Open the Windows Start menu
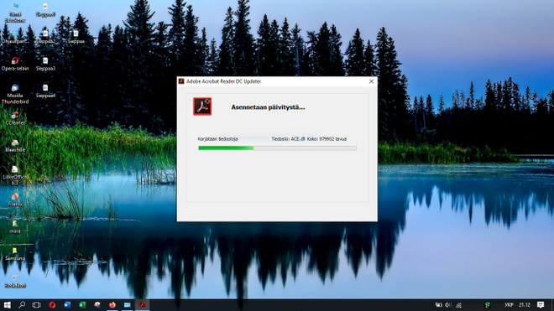The width and height of the screenshot is (554, 311). [x=7, y=304]
